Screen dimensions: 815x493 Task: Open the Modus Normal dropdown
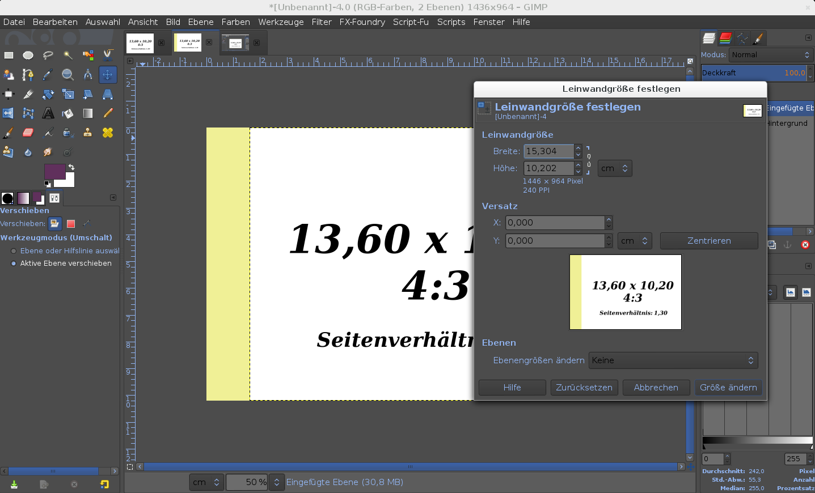point(770,55)
